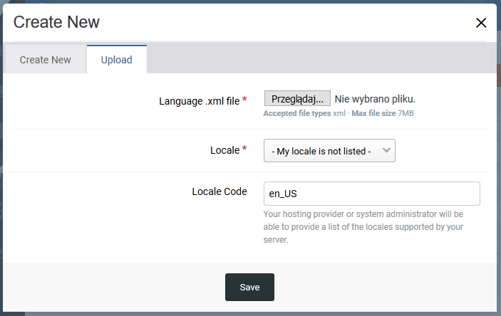Click the red asterisk beside Locale

(x=245, y=150)
